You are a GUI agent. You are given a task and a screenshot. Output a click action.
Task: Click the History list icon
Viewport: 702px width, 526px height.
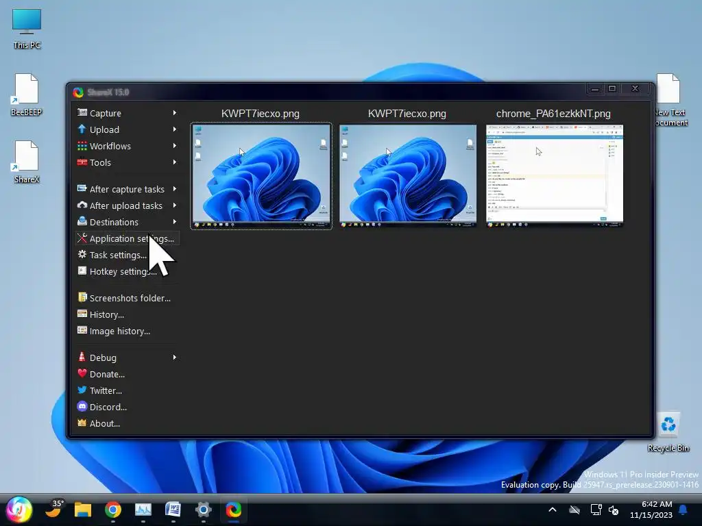pos(82,314)
